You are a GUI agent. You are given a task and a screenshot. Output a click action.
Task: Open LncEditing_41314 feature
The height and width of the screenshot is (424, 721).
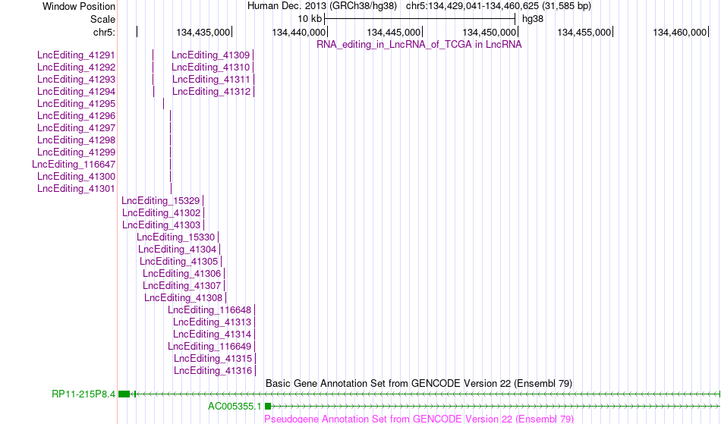click(x=213, y=334)
